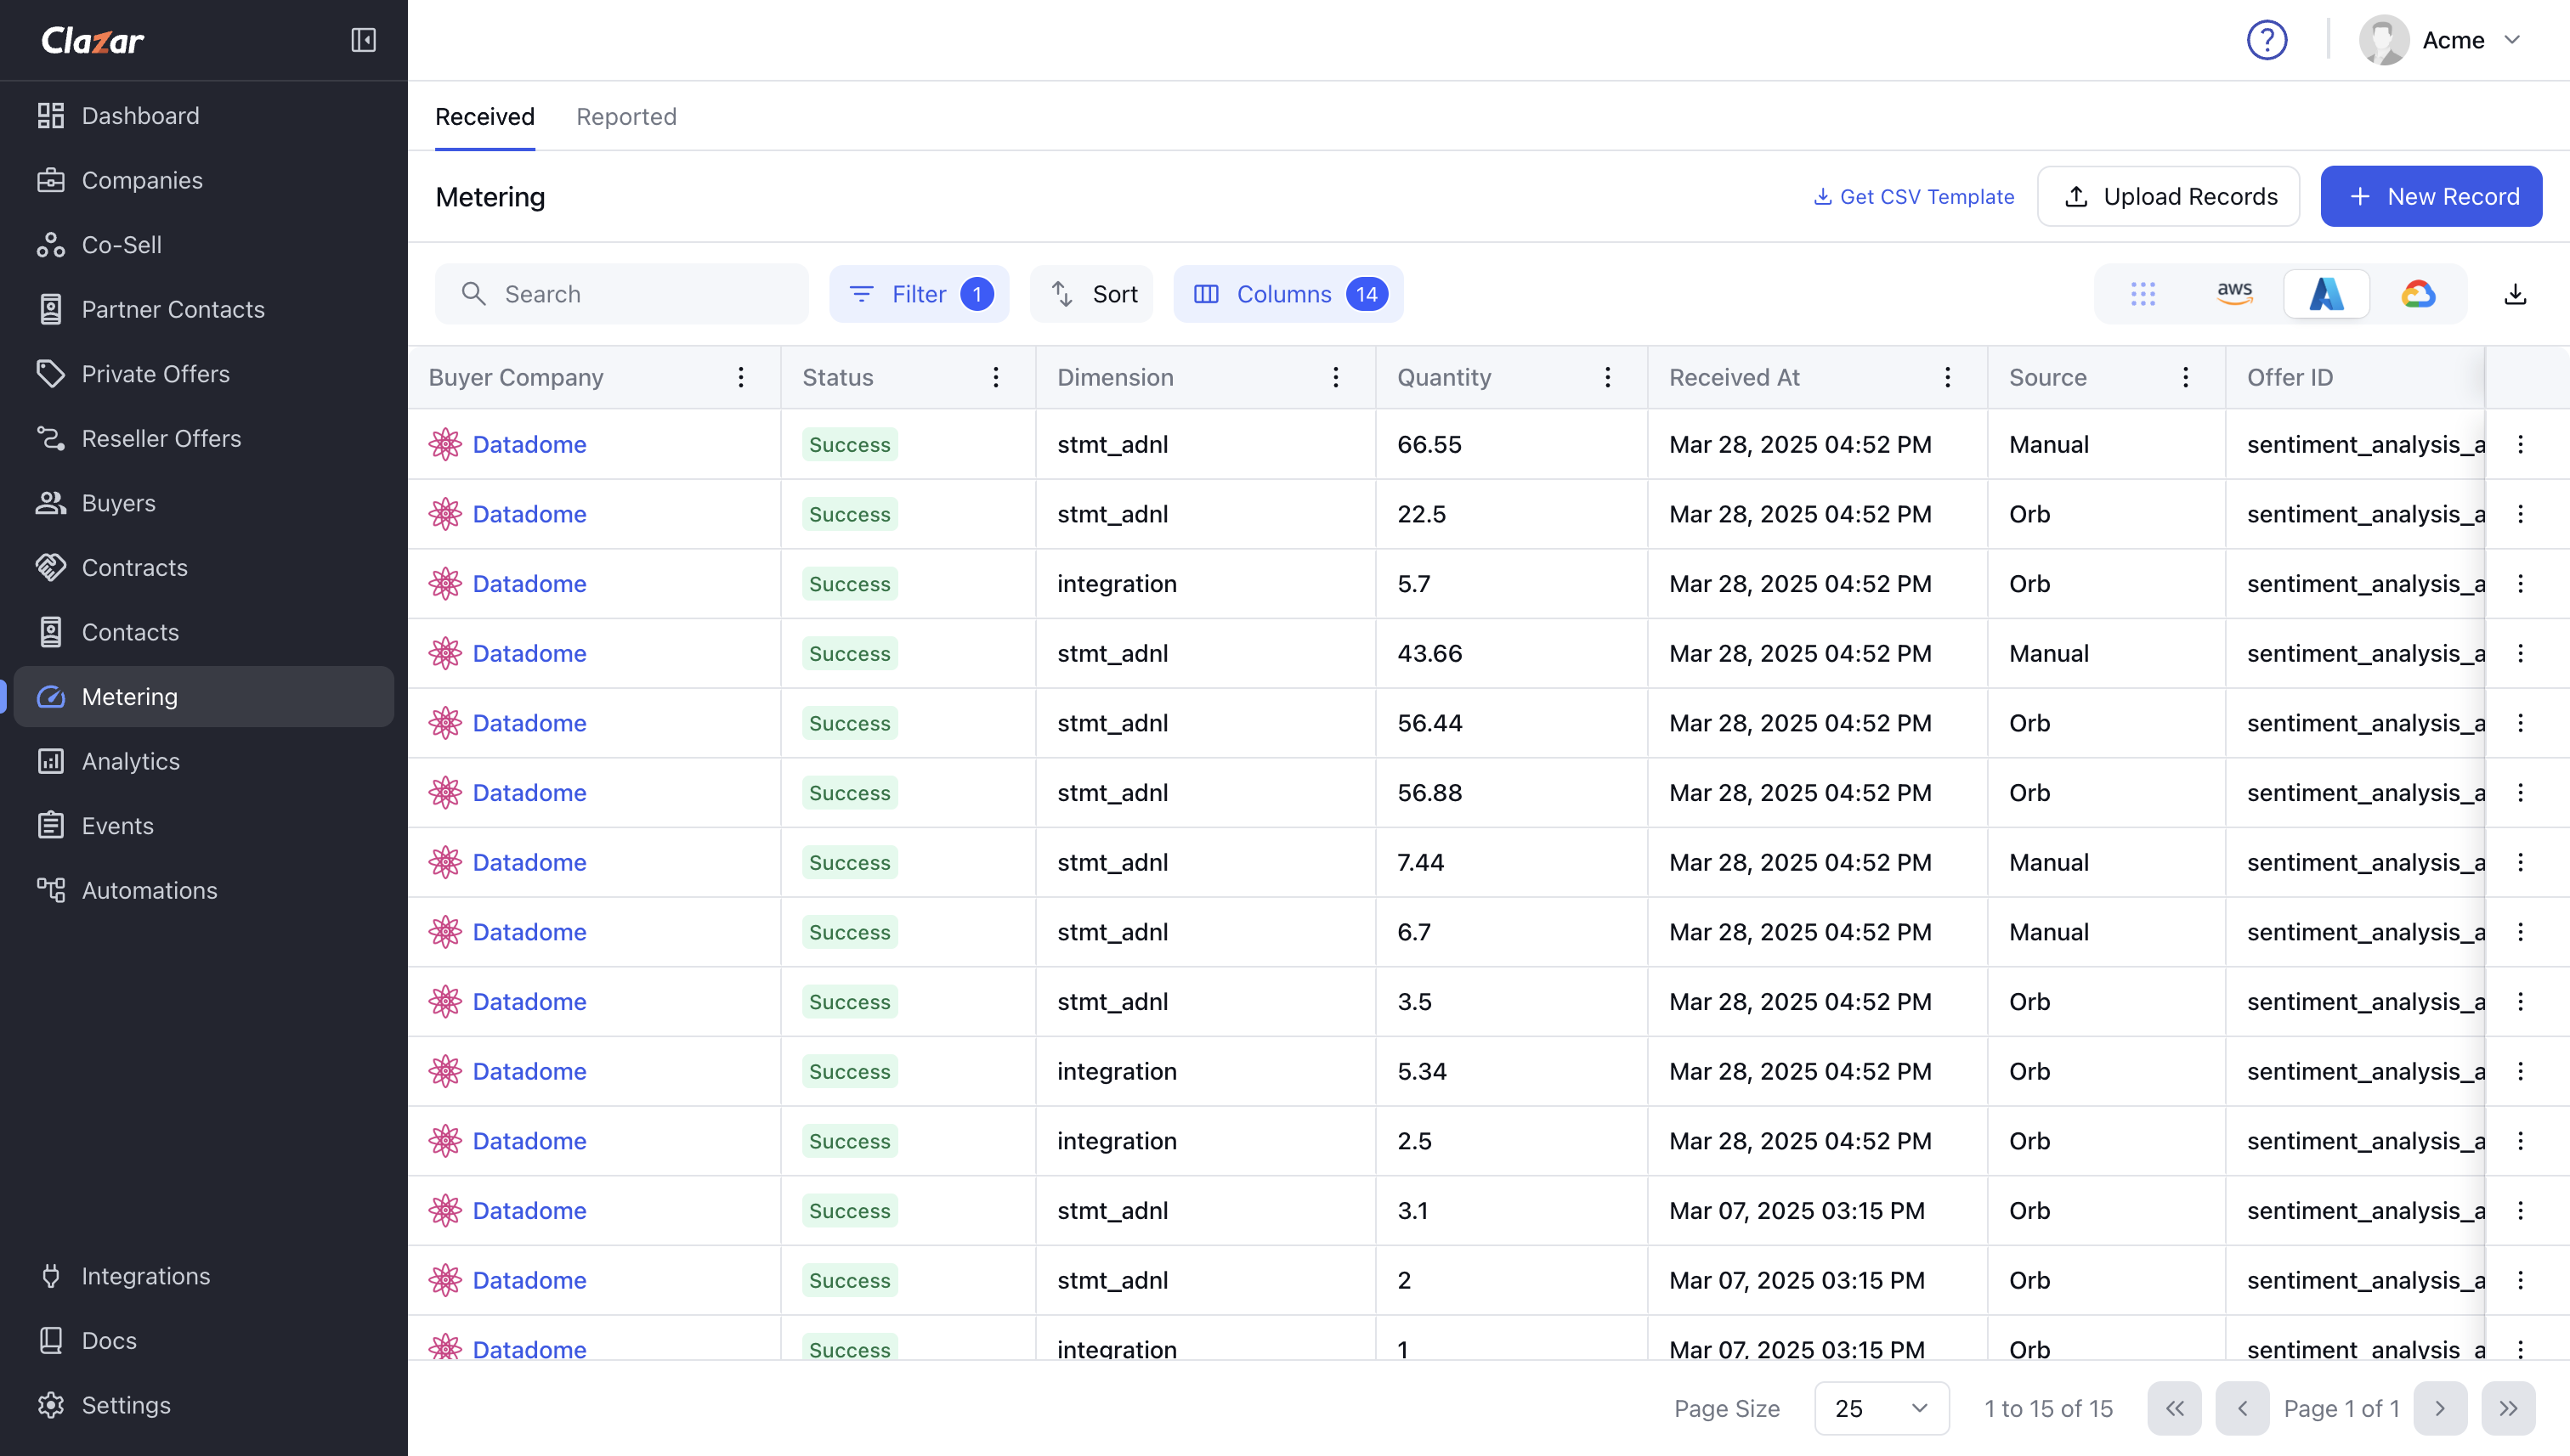
Task: Go to Events page
Action: pos(204,826)
